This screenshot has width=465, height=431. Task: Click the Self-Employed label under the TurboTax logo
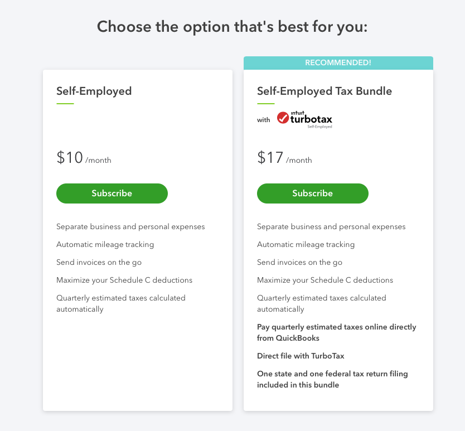[321, 125]
